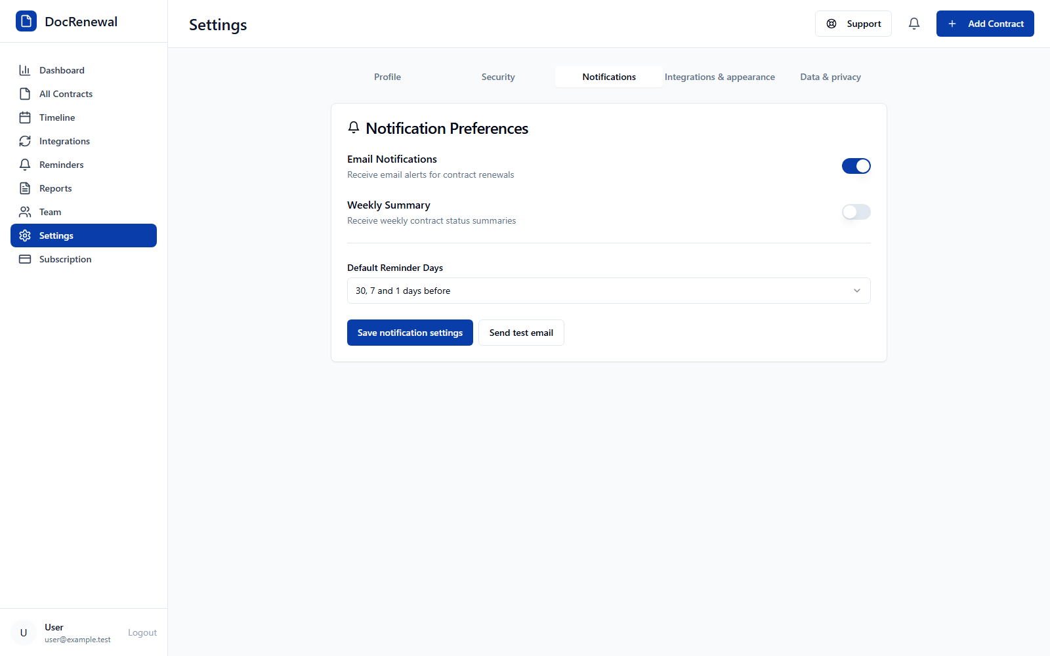Navigate to Subscription page
1050x656 pixels.
pos(83,259)
